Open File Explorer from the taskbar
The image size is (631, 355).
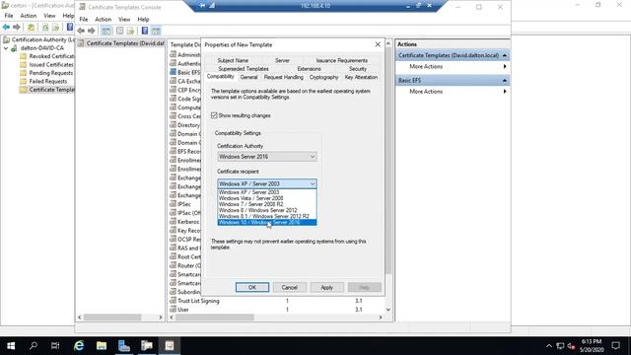point(102,346)
